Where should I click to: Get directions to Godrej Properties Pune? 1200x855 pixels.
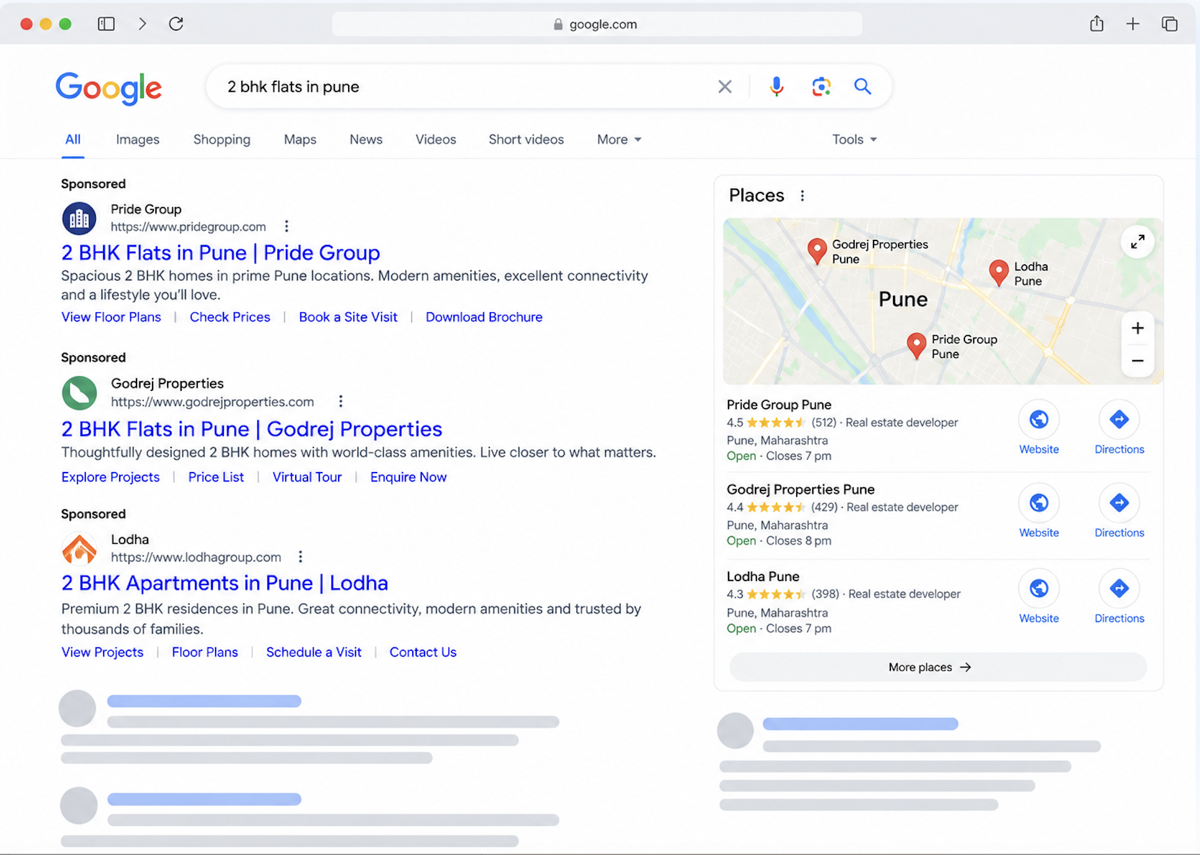click(1119, 503)
